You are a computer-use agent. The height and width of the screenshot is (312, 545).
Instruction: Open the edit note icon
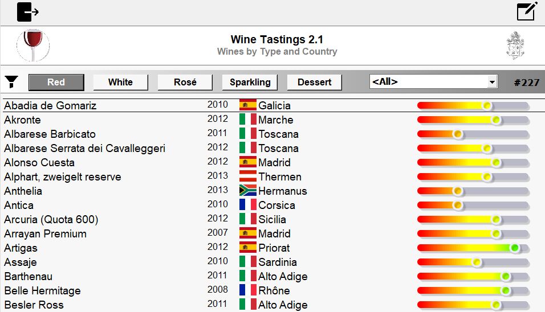[527, 11]
